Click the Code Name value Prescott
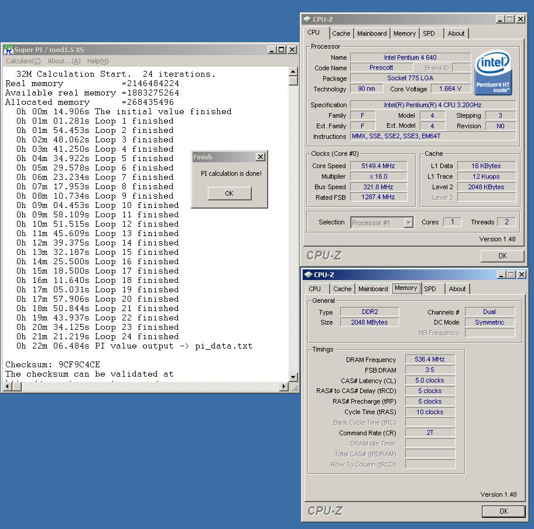This screenshot has width=534, height=529. tap(381, 67)
